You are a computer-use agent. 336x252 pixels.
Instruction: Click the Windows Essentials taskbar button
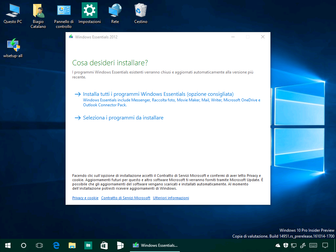[155, 245]
